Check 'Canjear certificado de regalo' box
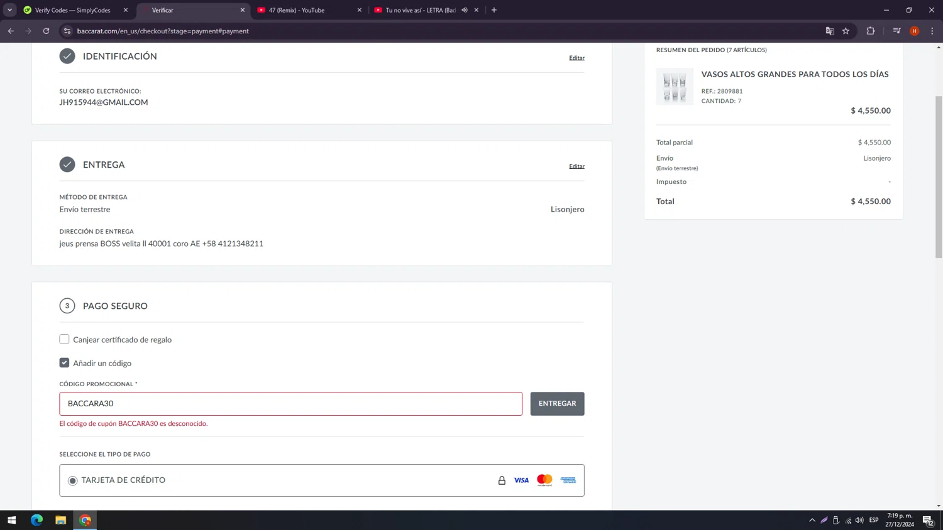 pos(64,339)
